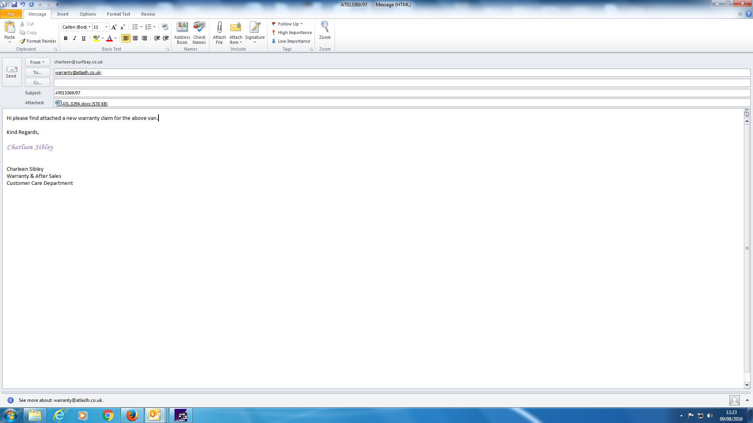Viewport: 753px width, 423px height.
Task: Open the ATL-3294.docx attachment
Action: 84,104
